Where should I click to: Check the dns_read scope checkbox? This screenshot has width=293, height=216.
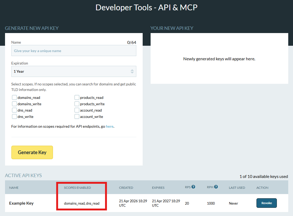14,110
